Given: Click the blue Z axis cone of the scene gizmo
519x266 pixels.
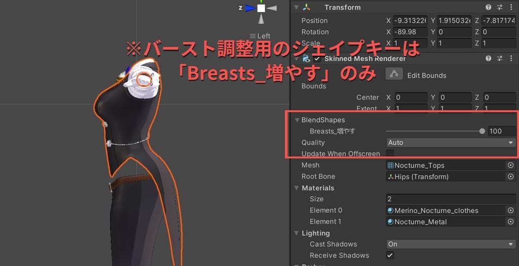Looking at the screenshot, I should [x=250, y=8].
